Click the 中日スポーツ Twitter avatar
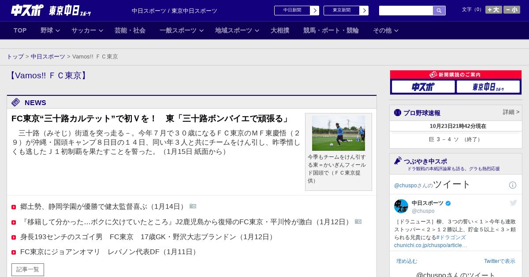 (x=401, y=206)
